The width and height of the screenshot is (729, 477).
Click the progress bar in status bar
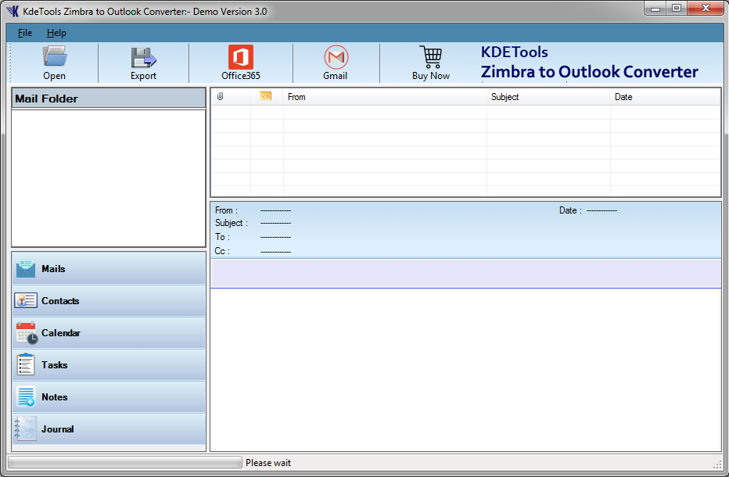point(125,463)
